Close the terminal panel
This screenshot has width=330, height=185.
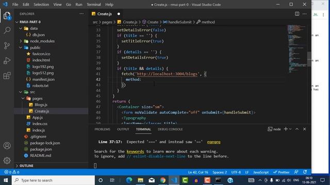click(305, 129)
